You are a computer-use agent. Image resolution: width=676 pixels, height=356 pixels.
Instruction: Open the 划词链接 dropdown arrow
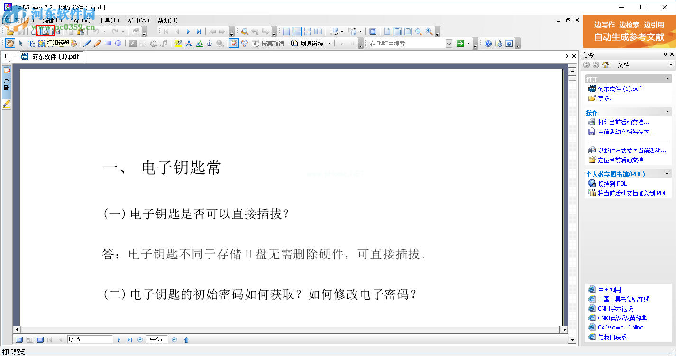pos(329,44)
